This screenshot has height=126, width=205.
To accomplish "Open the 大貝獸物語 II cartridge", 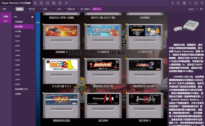I will (145, 37).
